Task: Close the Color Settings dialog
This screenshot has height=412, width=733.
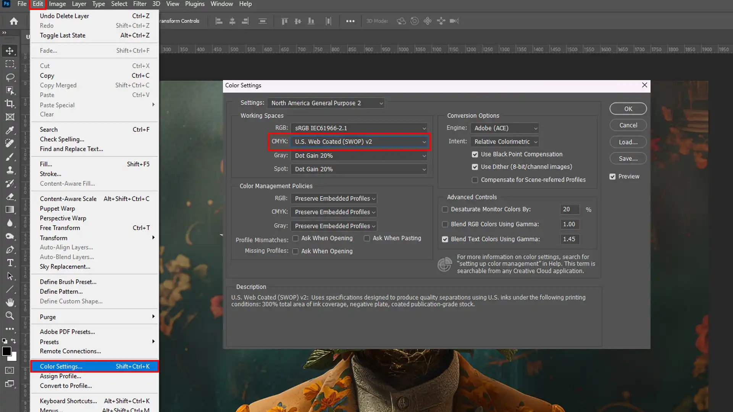Action: click(x=644, y=85)
